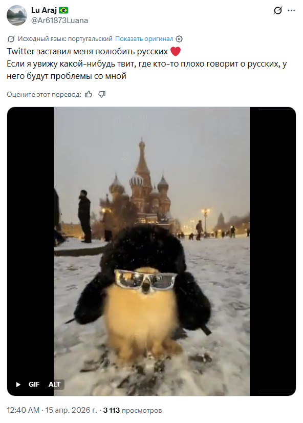
Task: Rate the translation with thumbs up
Action: 89,94
